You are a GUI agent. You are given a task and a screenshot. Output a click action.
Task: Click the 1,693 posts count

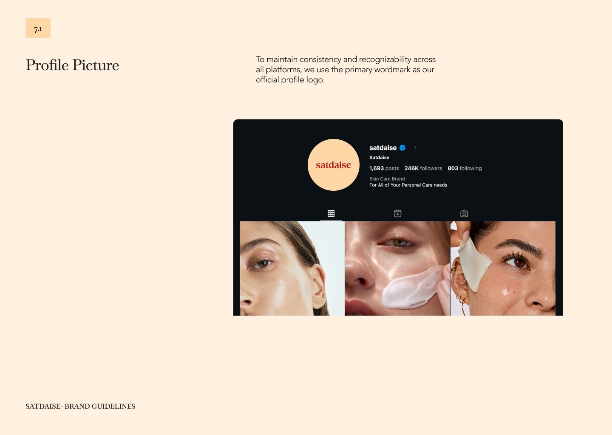click(x=384, y=168)
